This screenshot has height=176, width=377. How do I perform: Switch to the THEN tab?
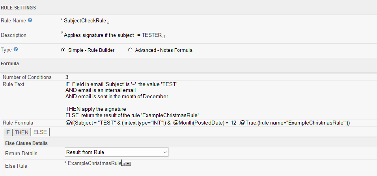[21, 132]
